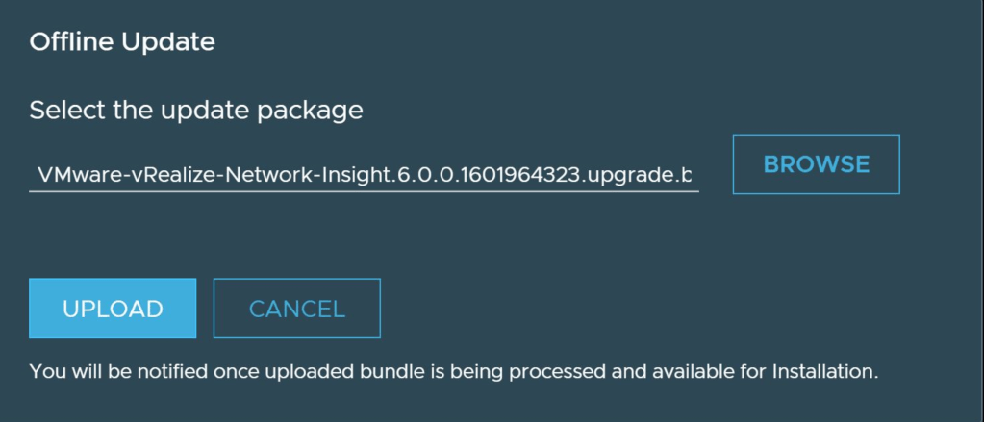The image size is (984, 422).
Task: Open the file picker via BROWSE
Action: coord(816,164)
